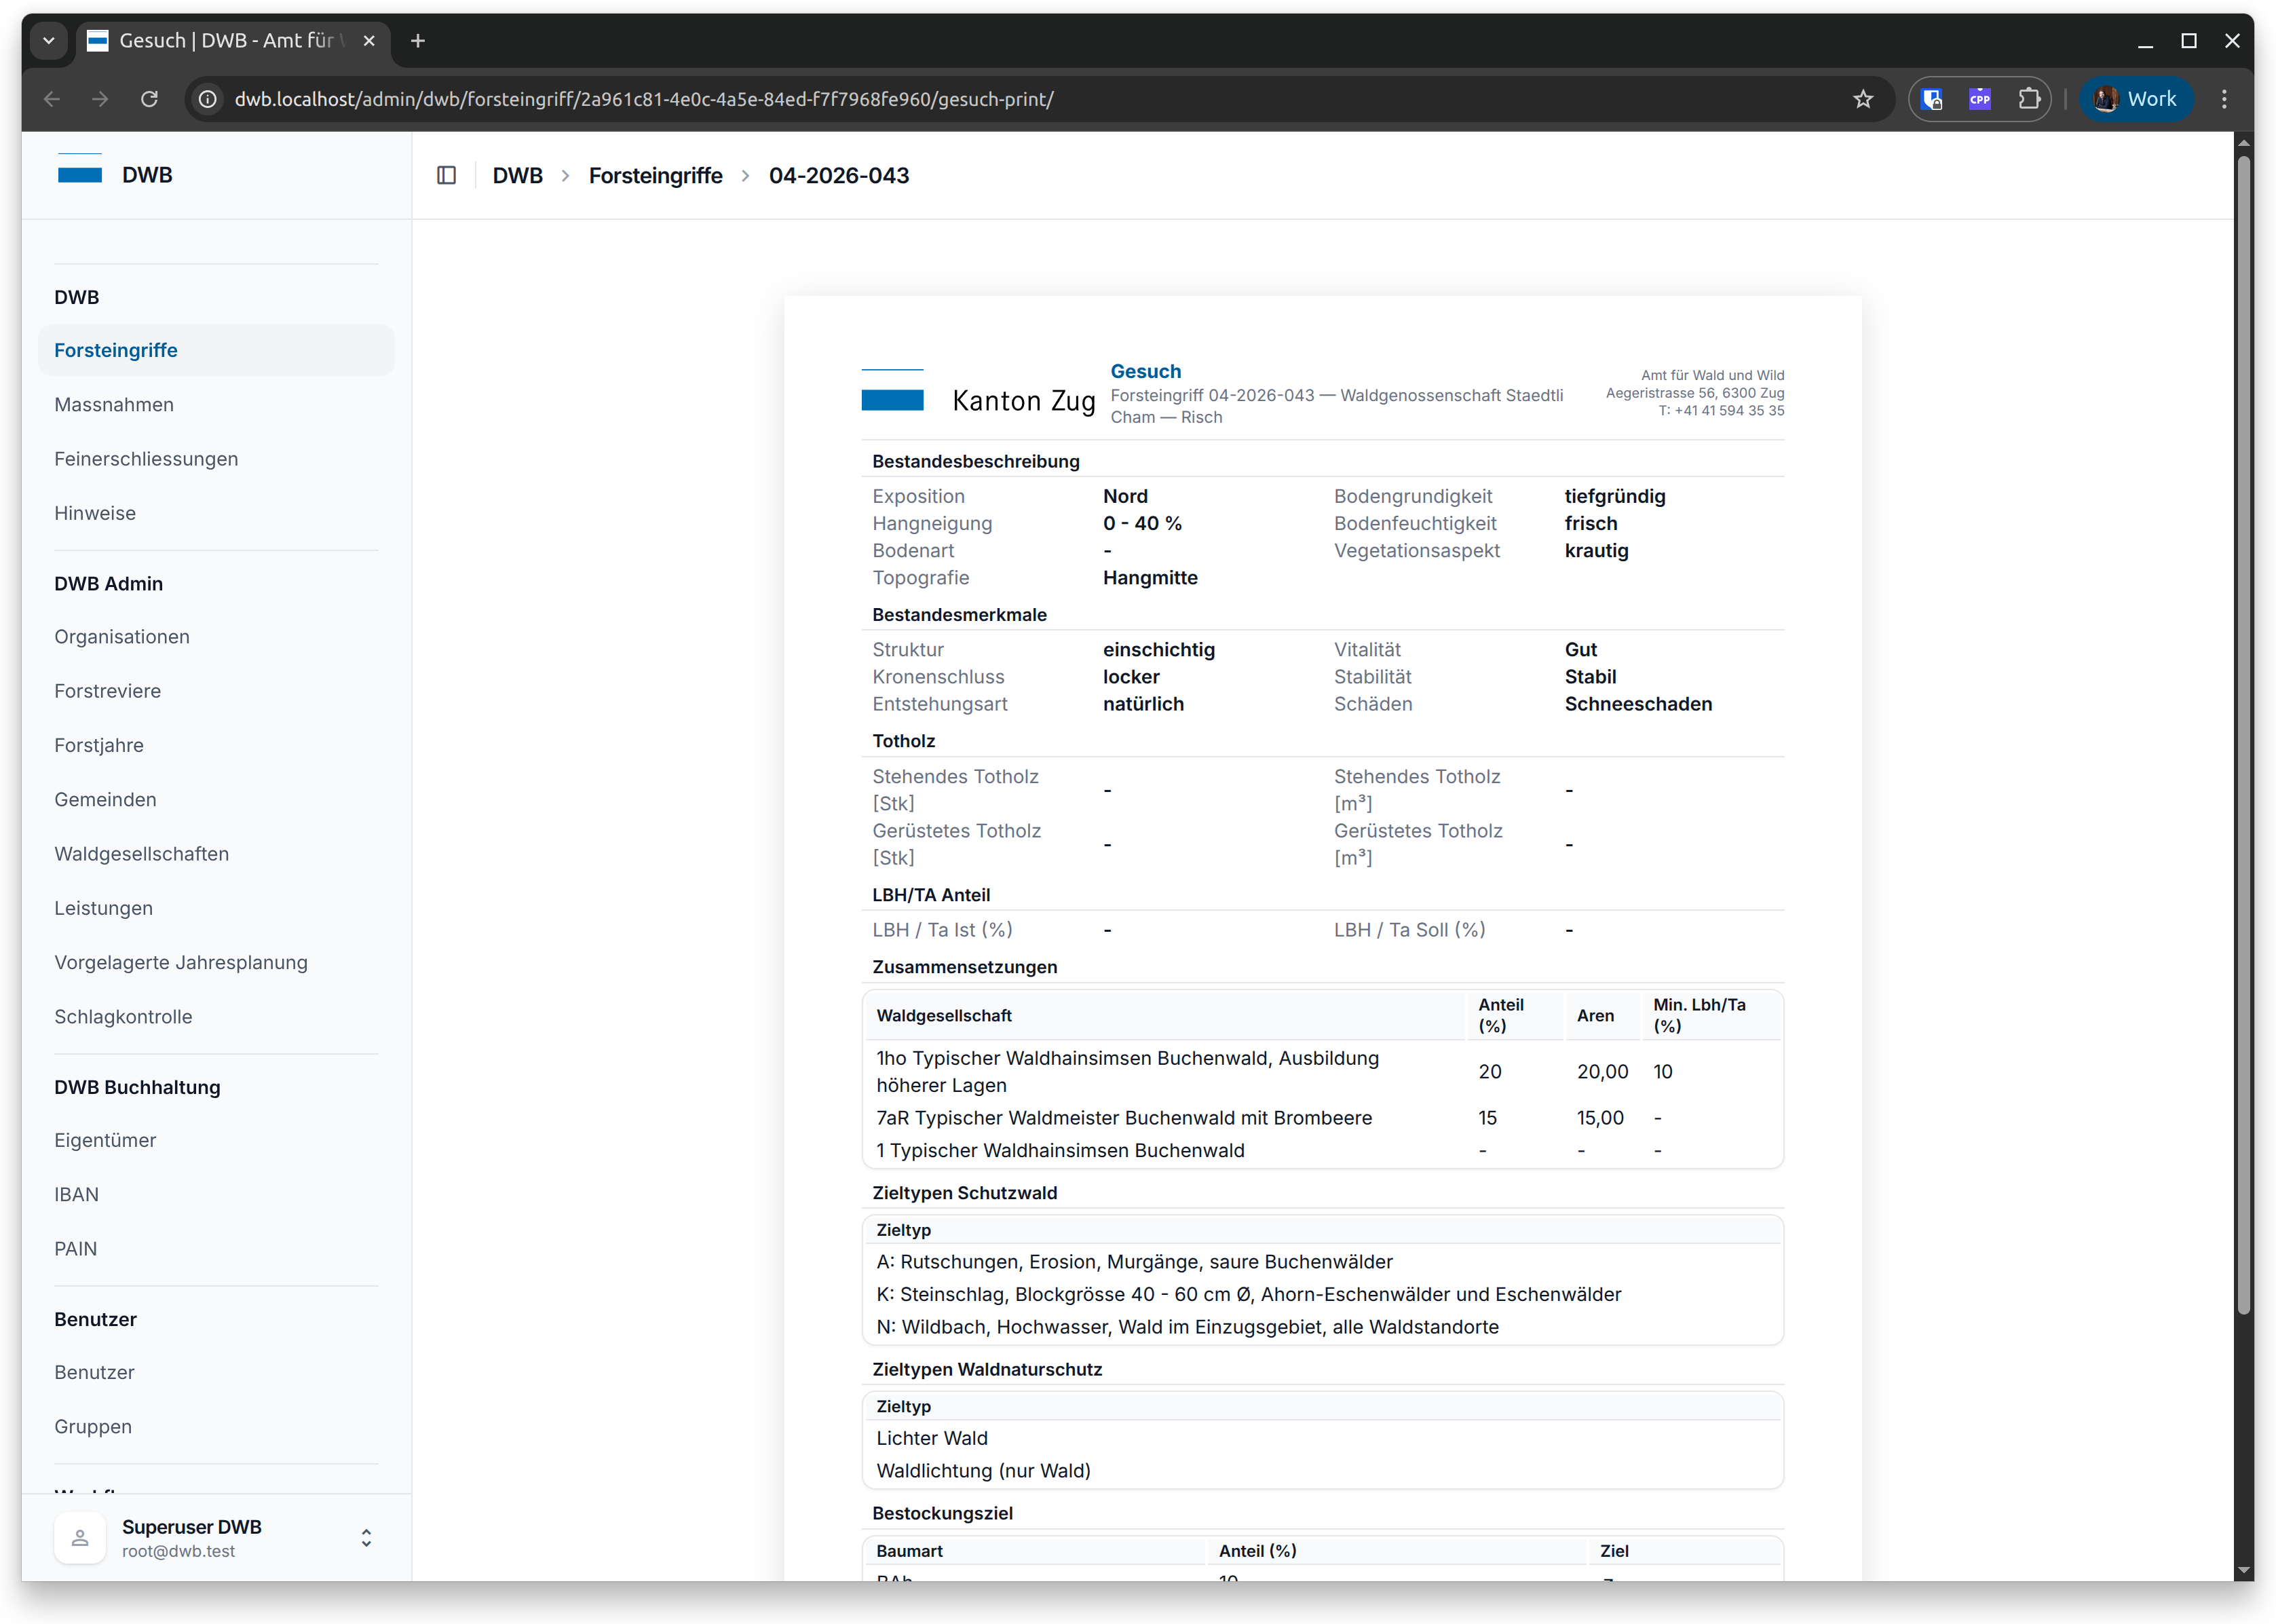Select Waldgesellschaften in the sidebar
Viewport: 2276px width, 1624px height.
coord(141,854)
